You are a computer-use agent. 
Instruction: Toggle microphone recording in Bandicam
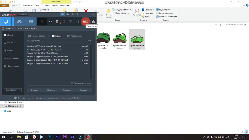tap(57, 22)
